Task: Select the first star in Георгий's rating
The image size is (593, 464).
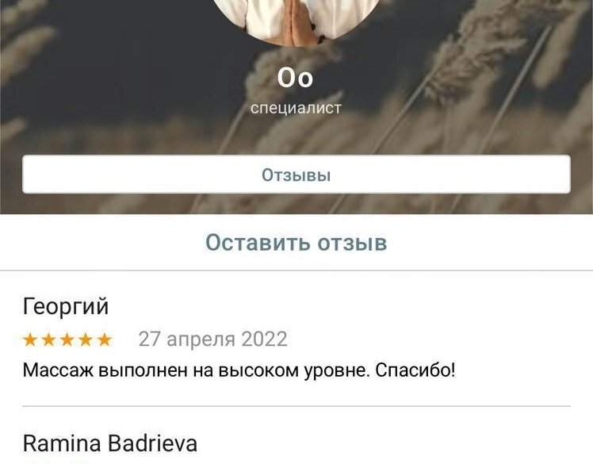Action: 30,339
